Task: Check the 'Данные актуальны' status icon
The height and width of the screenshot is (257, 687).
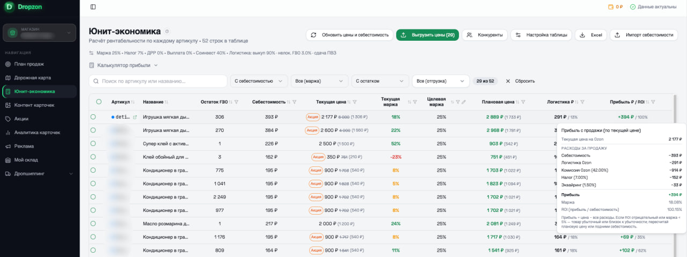Action: coord(633,7)
